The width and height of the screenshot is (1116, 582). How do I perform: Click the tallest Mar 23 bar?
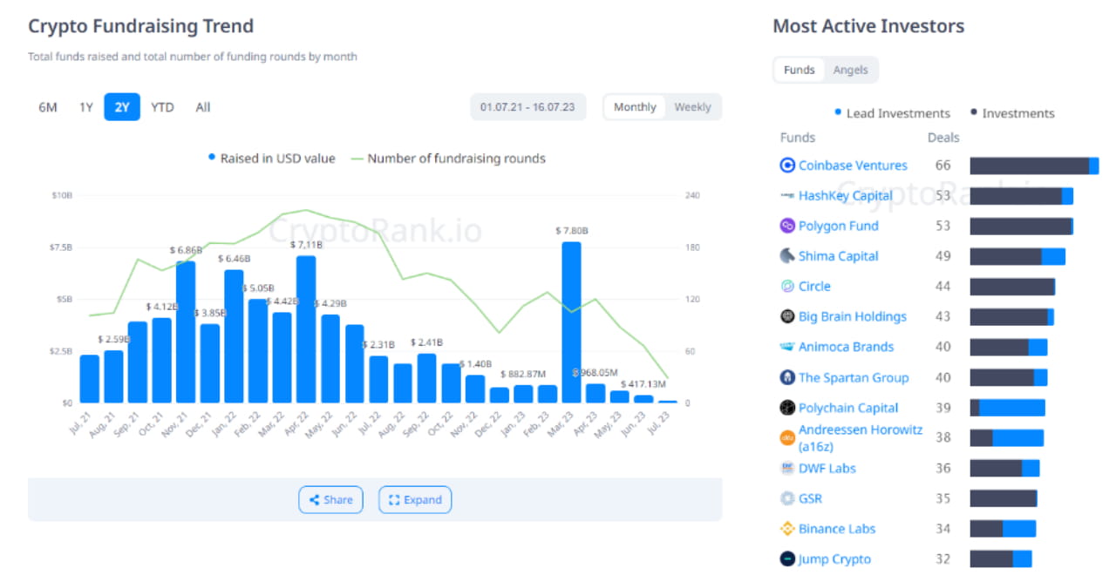click(x=571, y=322)
